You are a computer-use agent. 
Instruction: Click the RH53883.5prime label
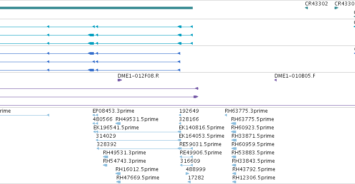coord(253,153)
